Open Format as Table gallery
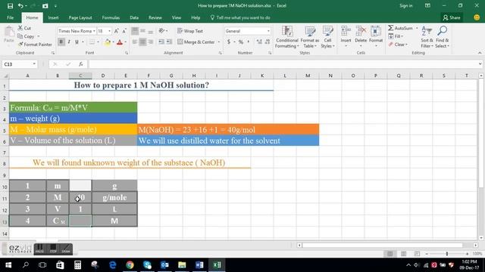The height and width of the screenshot is (272, 485). pyautogui.click(x=310, y=37)
